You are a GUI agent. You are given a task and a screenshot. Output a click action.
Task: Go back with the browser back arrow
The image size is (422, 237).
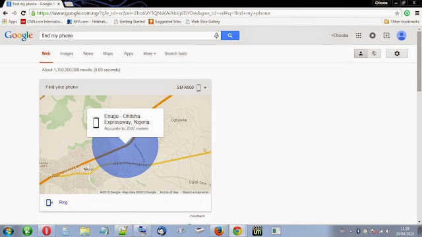5,13
